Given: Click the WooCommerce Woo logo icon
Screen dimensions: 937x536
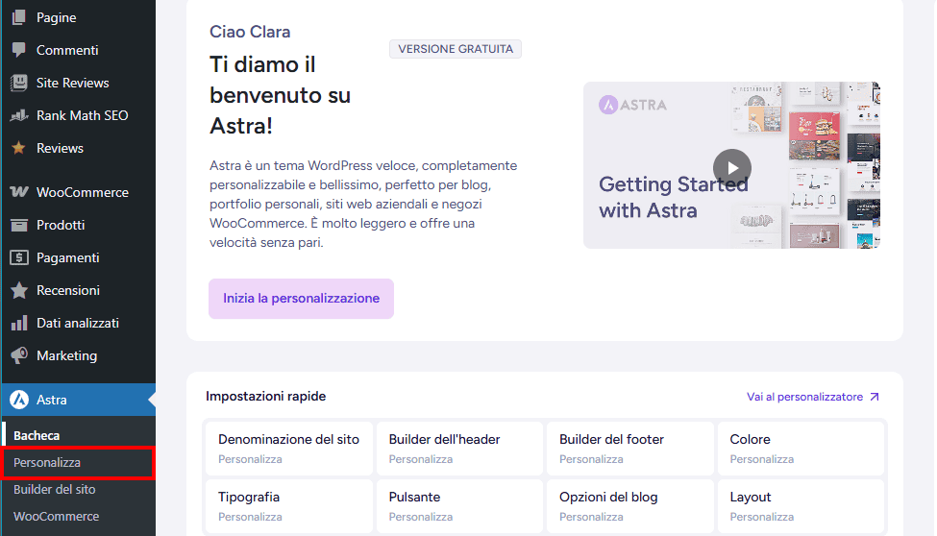Looking at the screenshot, I should point(18,192).
